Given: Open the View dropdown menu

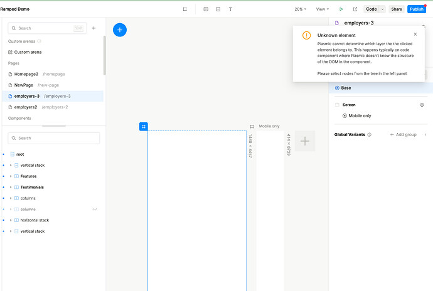Looking at the screenshot, I should [323, 9].
